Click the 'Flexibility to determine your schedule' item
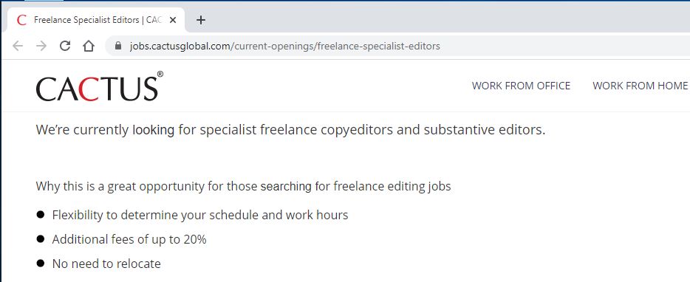The height and width of the screenshot is (282, 690). tap(200, 215)
